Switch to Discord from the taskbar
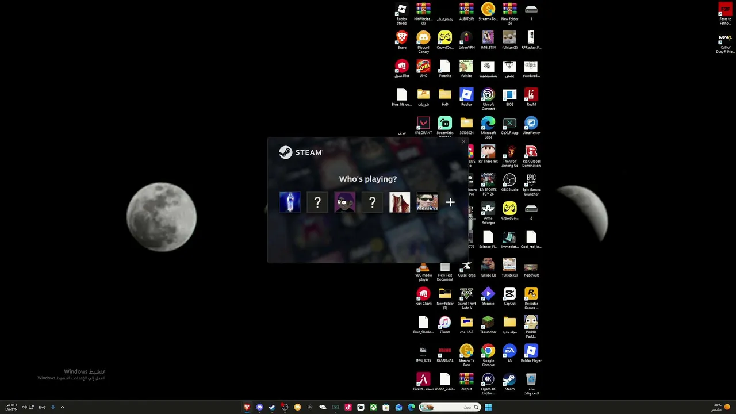The image size is (736, 414). point(259,407)
